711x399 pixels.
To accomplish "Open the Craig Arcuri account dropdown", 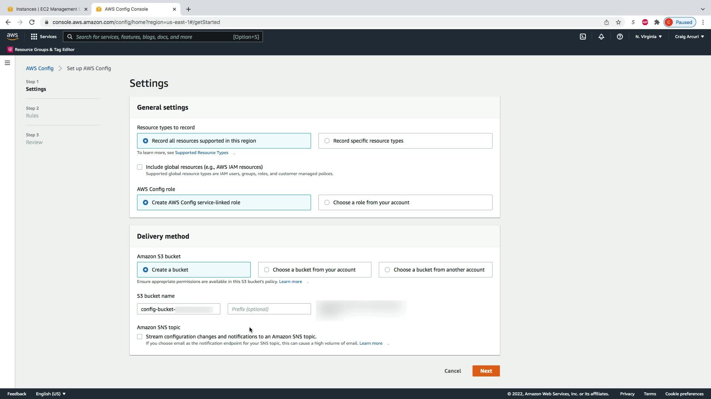I will pos(689,37).
